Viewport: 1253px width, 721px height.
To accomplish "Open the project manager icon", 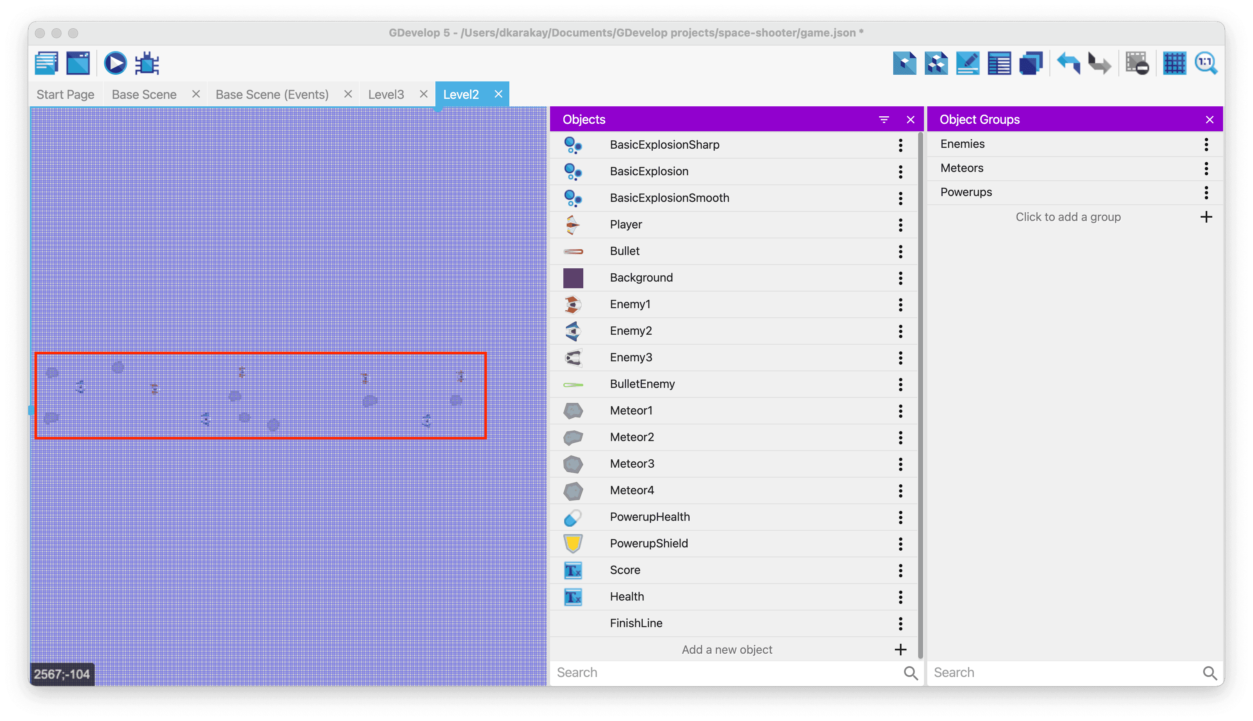I will tap(47, 64).
